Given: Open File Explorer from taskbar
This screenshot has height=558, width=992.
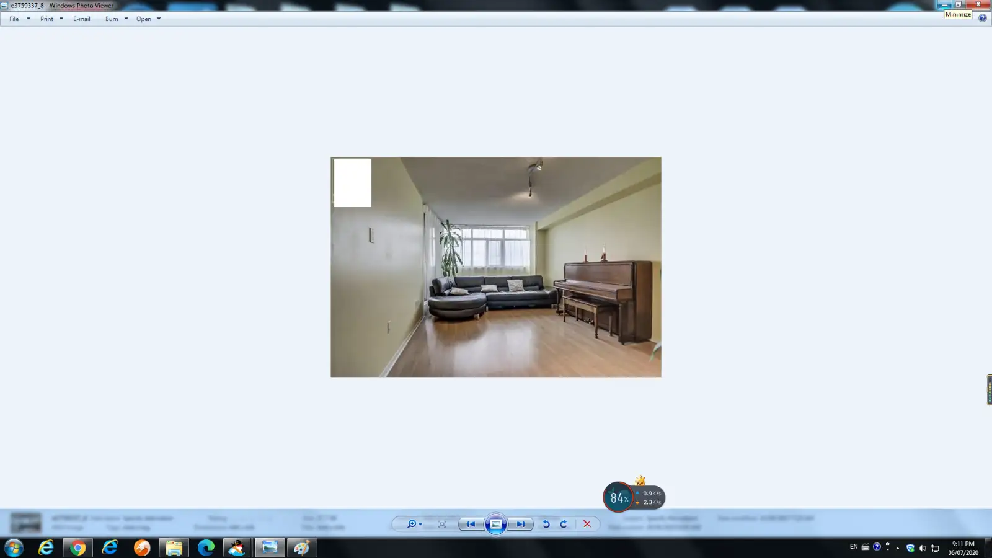Looking at the screenshot, I should coord(174,548).
